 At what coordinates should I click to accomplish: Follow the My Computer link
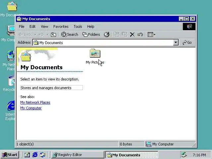(31, 108)
